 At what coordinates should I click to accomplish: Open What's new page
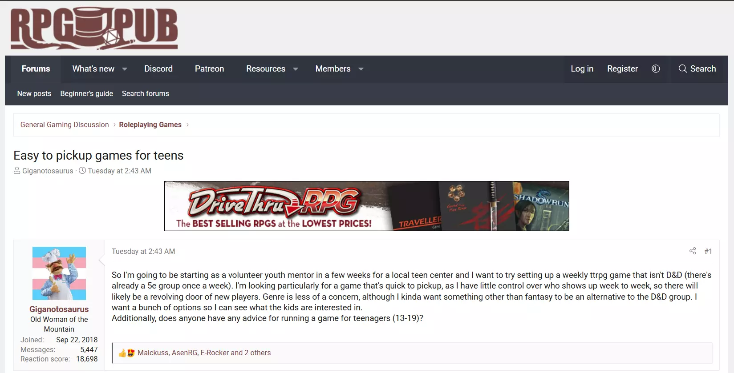[x=93, y=69]
